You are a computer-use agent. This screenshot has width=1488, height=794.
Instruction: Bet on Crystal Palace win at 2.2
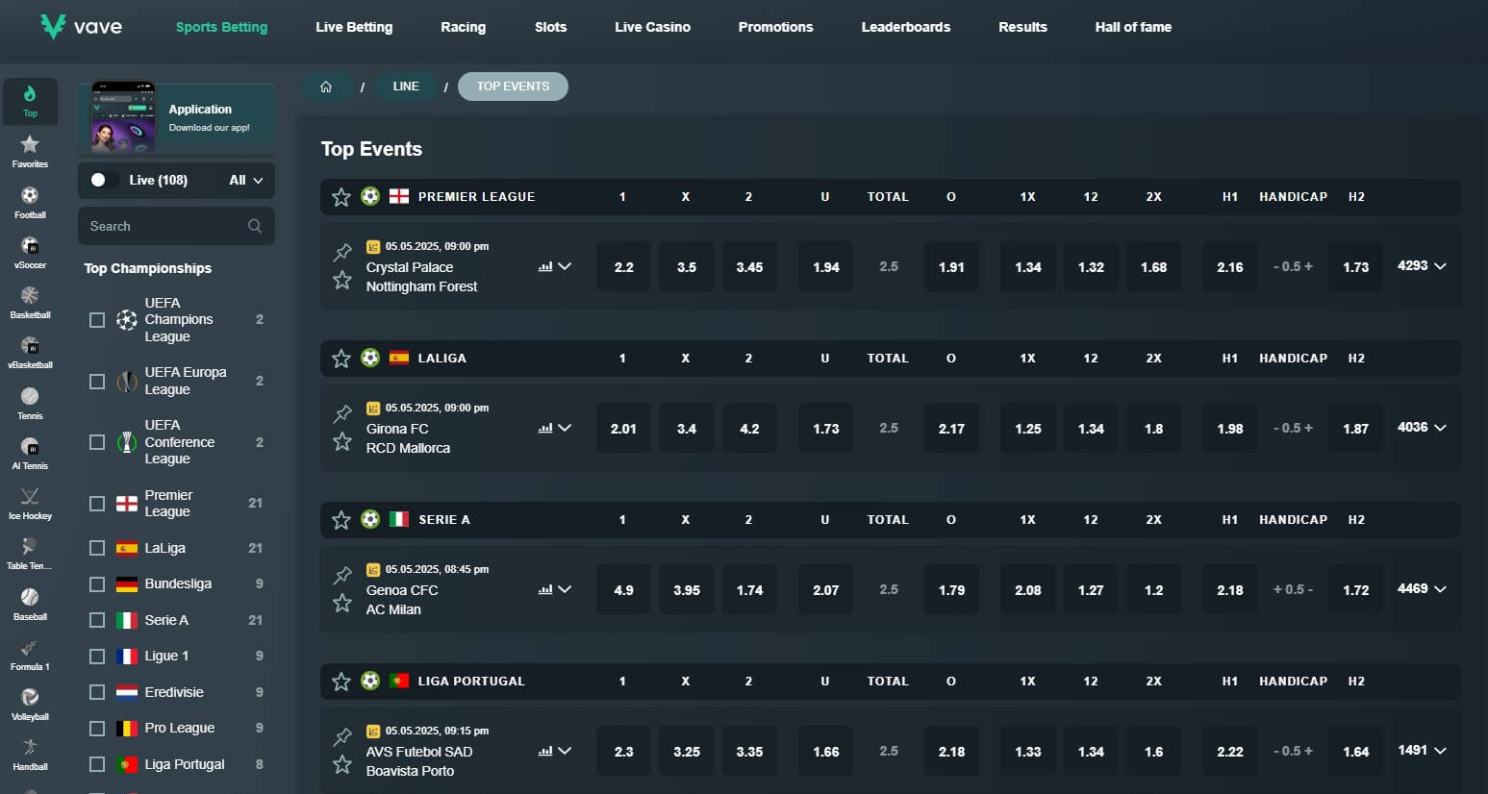point(624,267)
